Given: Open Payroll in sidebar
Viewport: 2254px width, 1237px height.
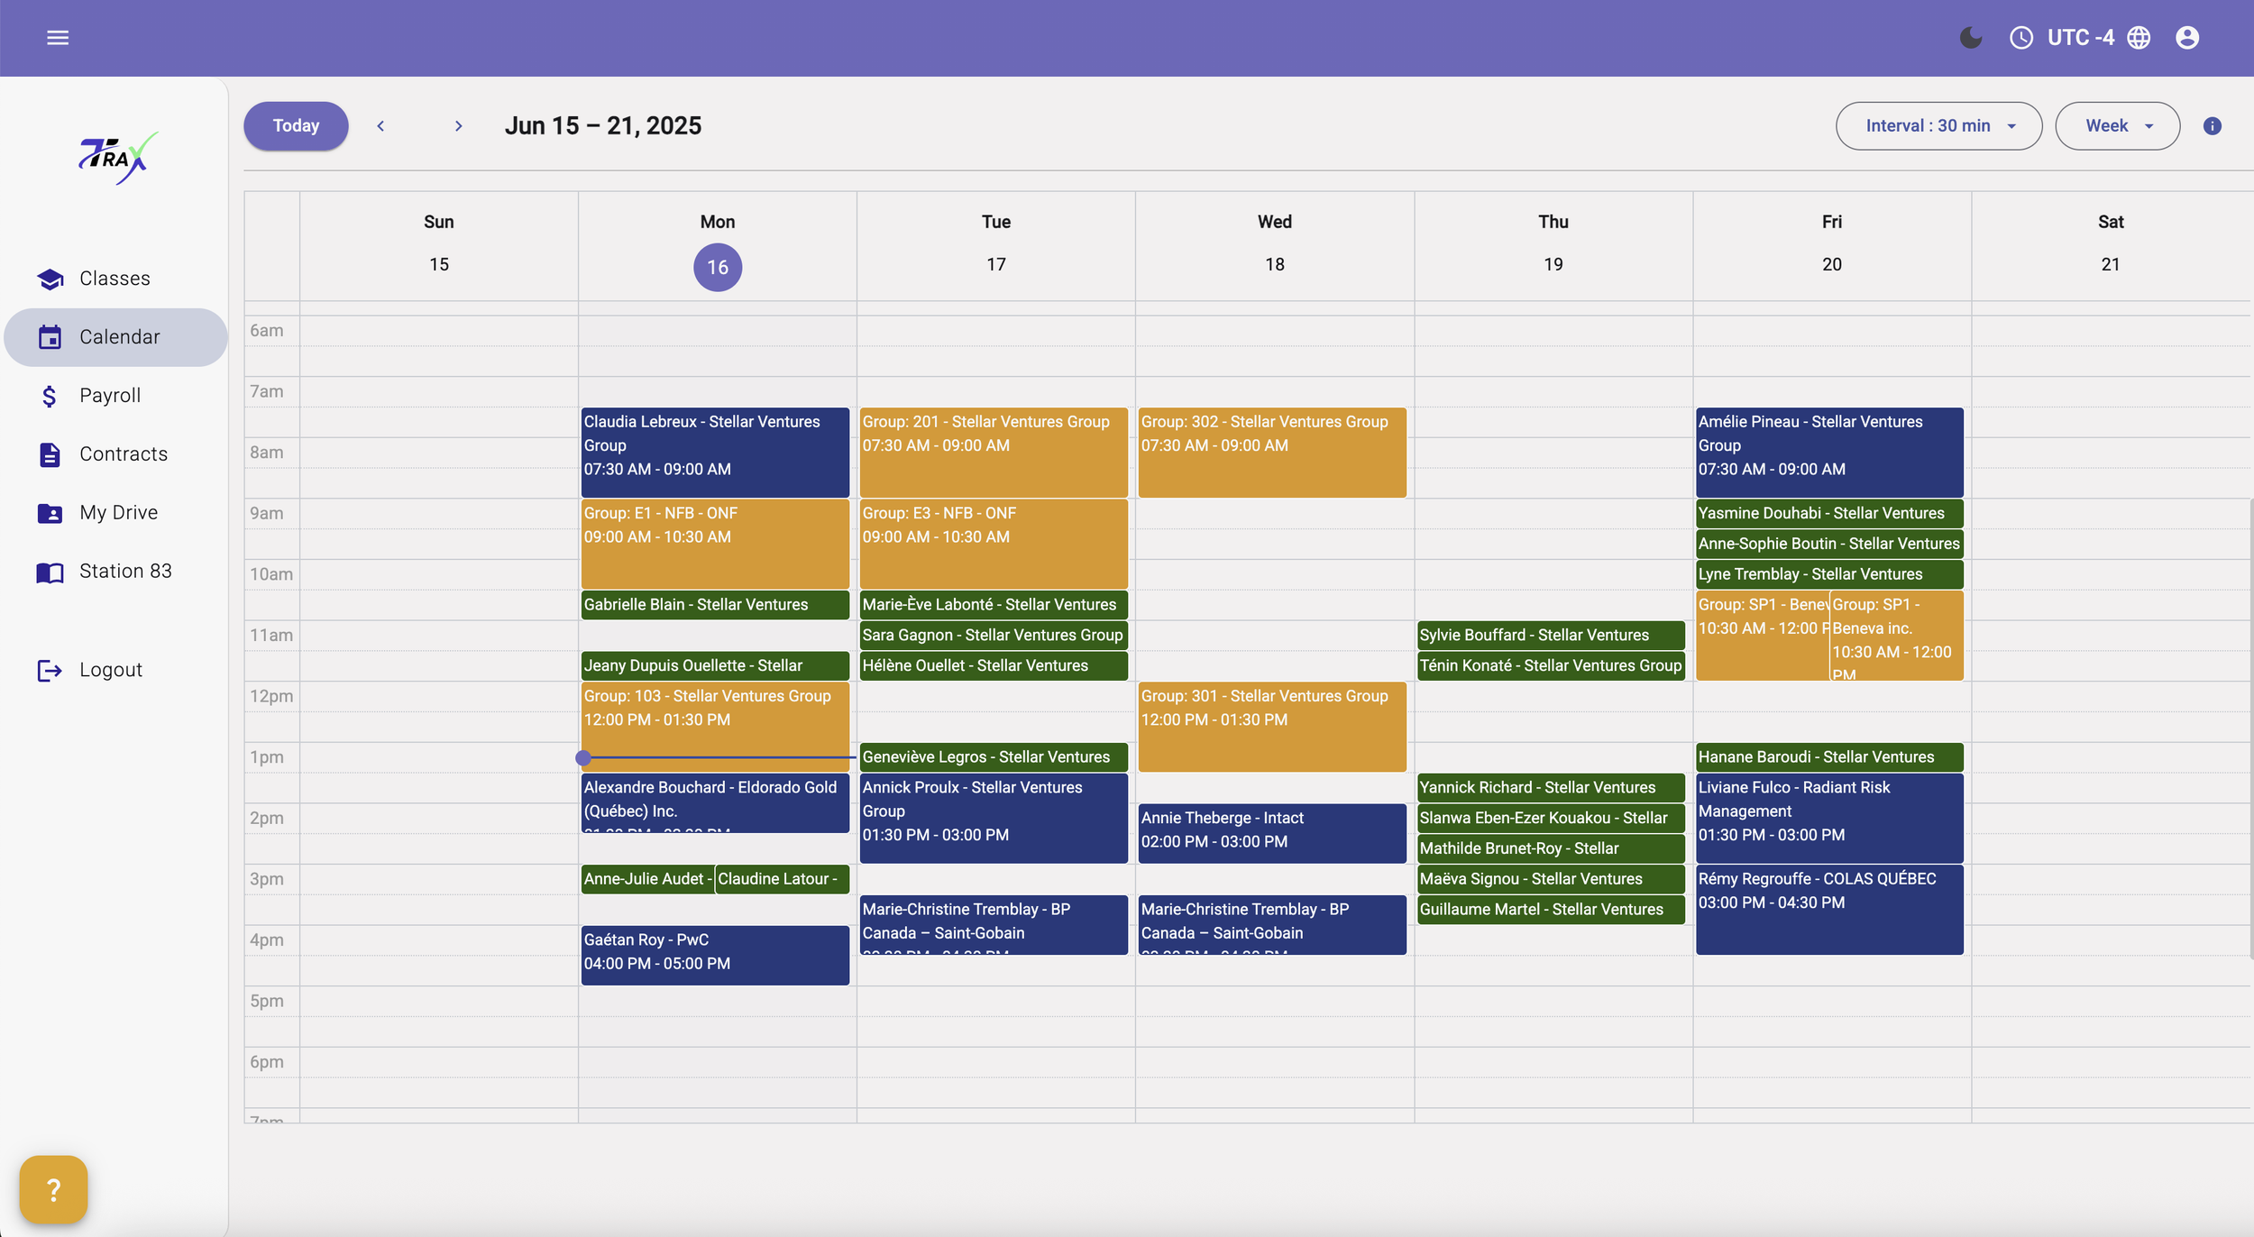Looking at the screenshot, I should click(x=115, y=396).
